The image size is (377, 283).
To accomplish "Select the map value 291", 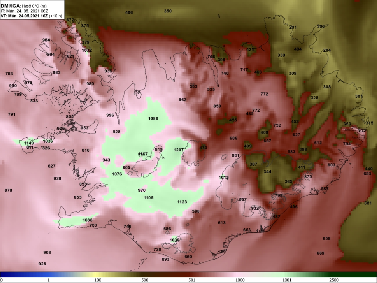I will pos(293,27).
